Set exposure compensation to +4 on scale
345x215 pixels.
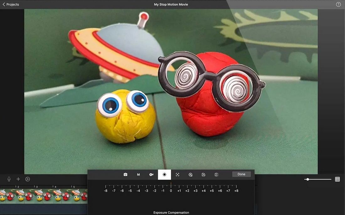coord(204,191)
